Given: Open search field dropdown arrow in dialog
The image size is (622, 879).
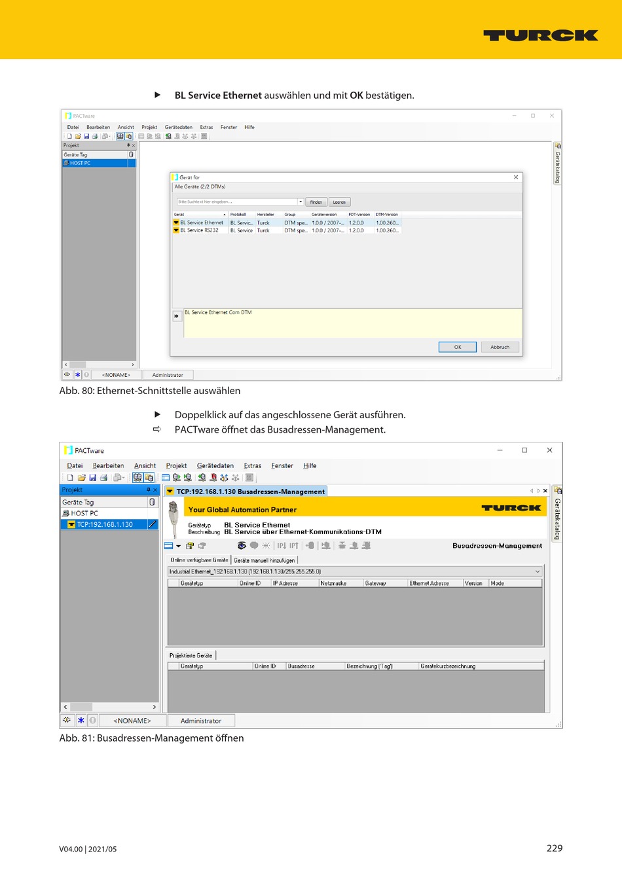Looking at the screenshot, I should (x=301, y=202).
